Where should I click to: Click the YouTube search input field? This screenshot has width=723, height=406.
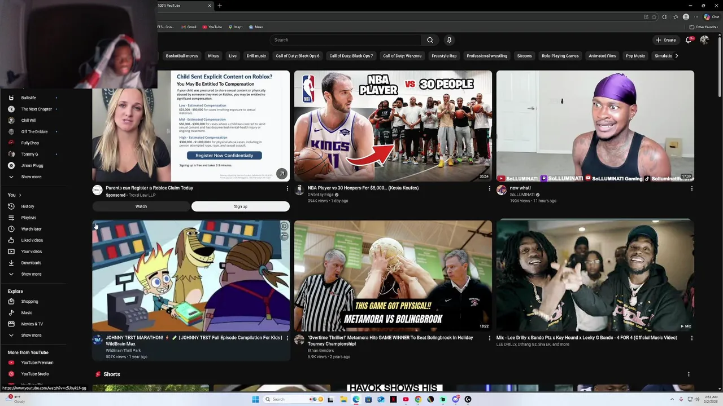pos(346,40)
